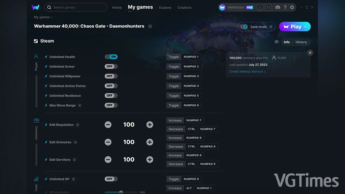The image size is (345, 194).
Task: Open Explore tab
Action: tap(165, 7)
